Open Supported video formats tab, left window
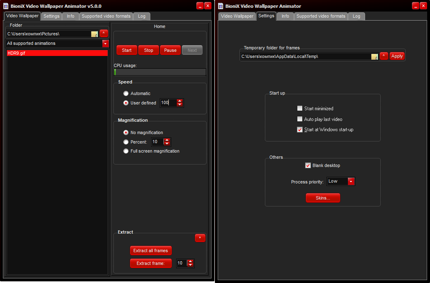 tap(106, 16)
